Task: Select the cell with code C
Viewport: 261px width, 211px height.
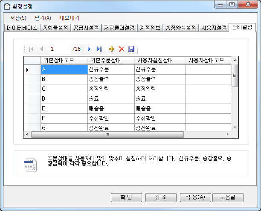Action: pyautogui.click(x=64, y=89)
